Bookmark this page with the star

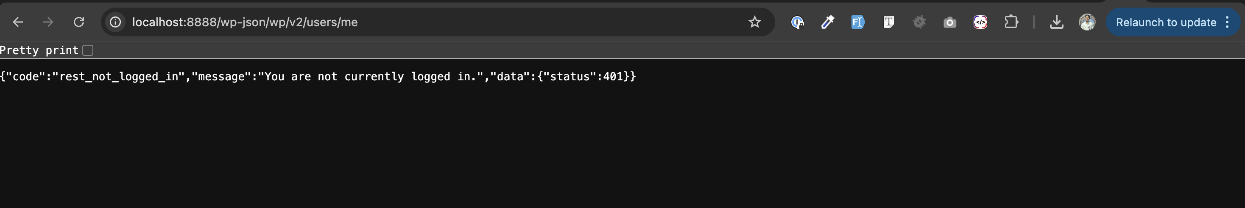pos(754,22)
